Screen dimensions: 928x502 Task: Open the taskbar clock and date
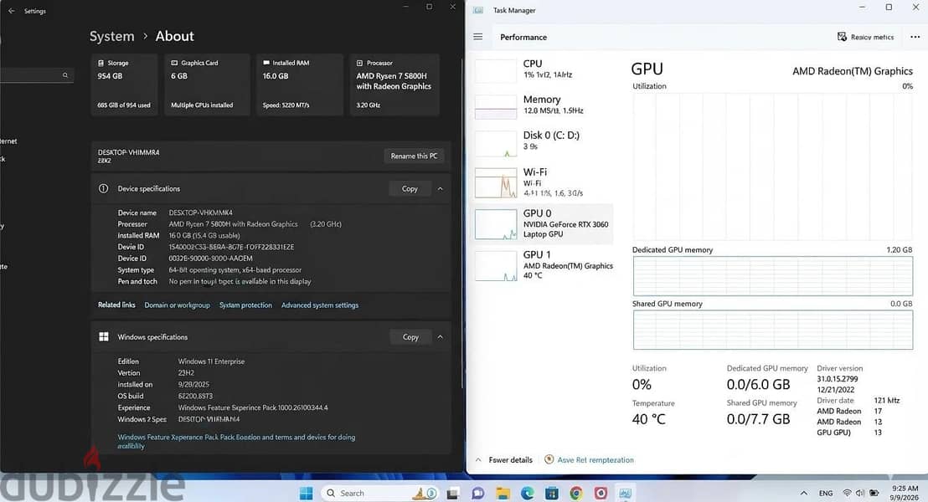(x=905, y=493)
